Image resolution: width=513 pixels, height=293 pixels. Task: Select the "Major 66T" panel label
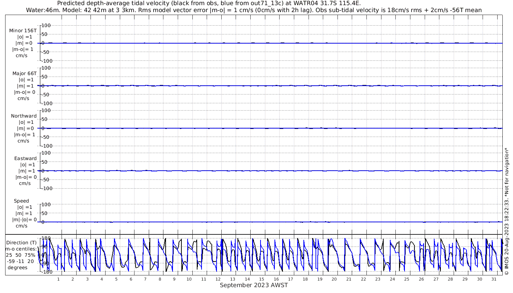point(24,73)
